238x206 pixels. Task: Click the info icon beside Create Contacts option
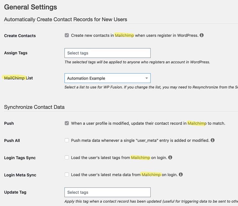tap(202, 35)
